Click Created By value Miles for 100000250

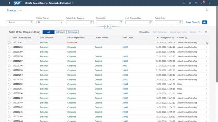click(x=180, y=94)
